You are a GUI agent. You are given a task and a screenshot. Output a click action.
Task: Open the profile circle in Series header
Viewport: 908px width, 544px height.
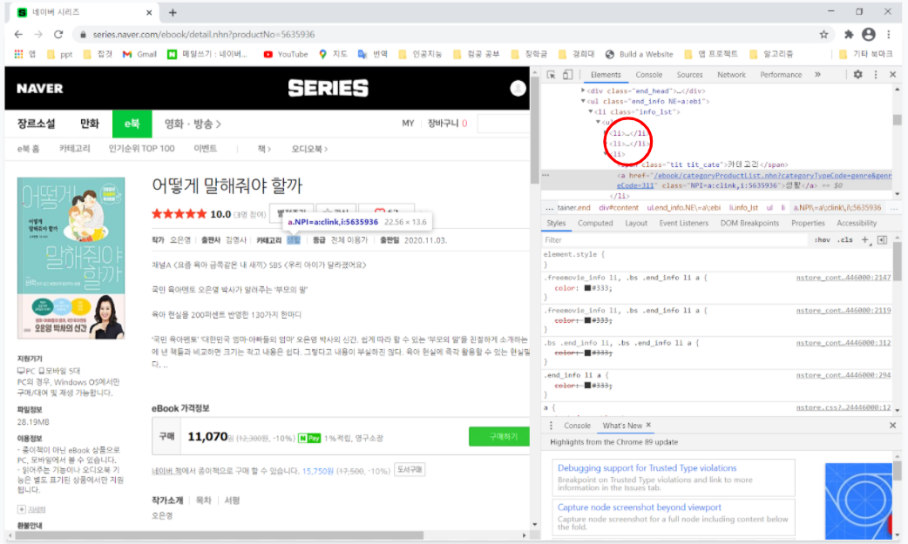[518, 88]
